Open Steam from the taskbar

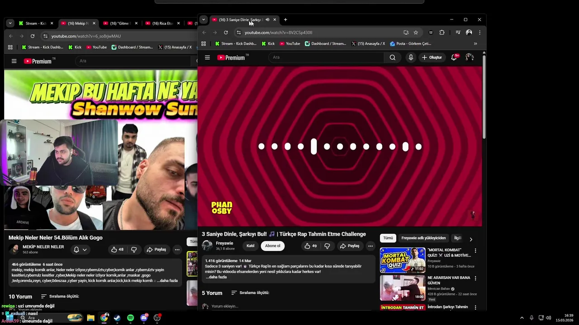[x=117, y=318]
